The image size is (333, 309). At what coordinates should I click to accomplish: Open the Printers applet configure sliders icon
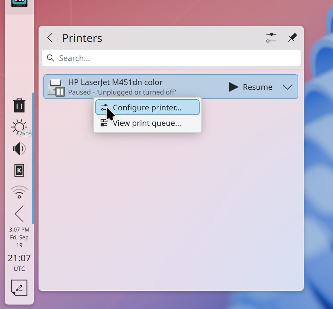click(x=271, y=38)
